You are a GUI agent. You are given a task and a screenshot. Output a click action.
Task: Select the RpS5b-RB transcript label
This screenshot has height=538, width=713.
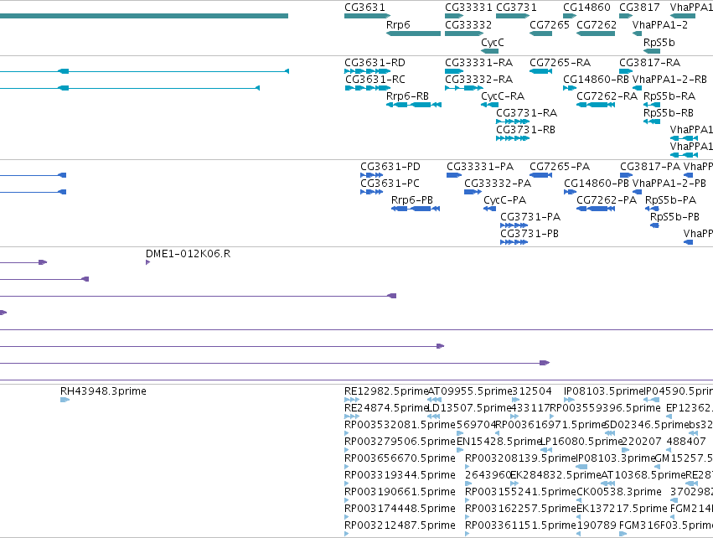tap(669, 113)
